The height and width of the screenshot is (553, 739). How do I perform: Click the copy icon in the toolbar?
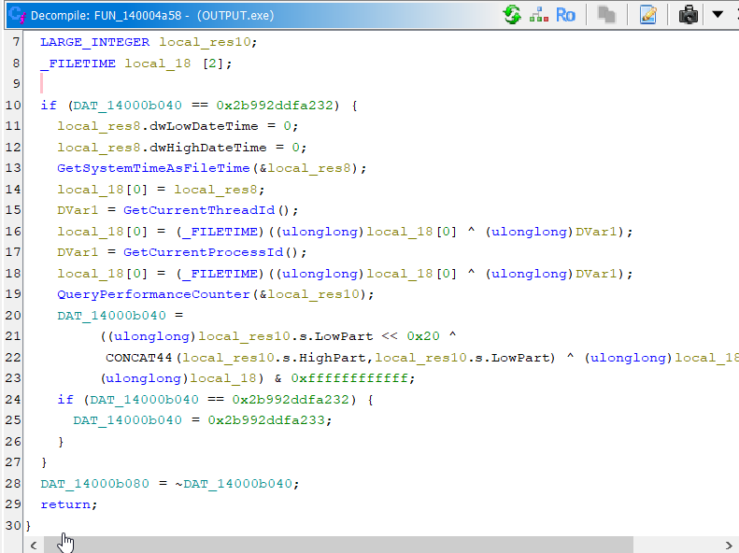pos(606,14)
